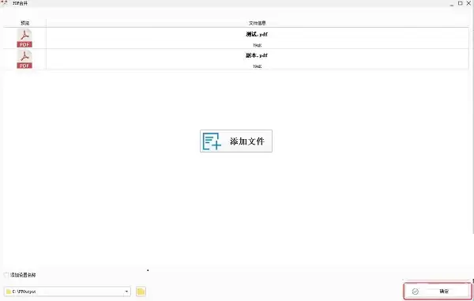Select the 副本.pdf file row
Screen dimensions: 474x301
point(236,59)
